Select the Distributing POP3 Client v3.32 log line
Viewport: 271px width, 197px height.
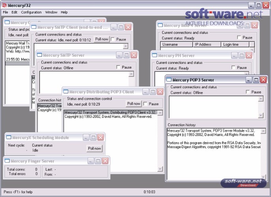110,112
